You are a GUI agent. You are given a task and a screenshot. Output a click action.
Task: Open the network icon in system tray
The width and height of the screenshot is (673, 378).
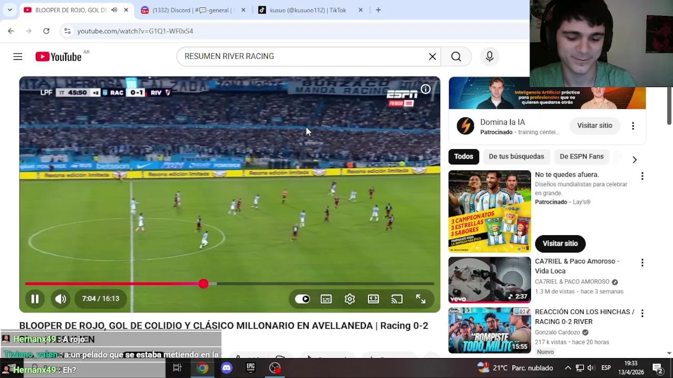579,368
